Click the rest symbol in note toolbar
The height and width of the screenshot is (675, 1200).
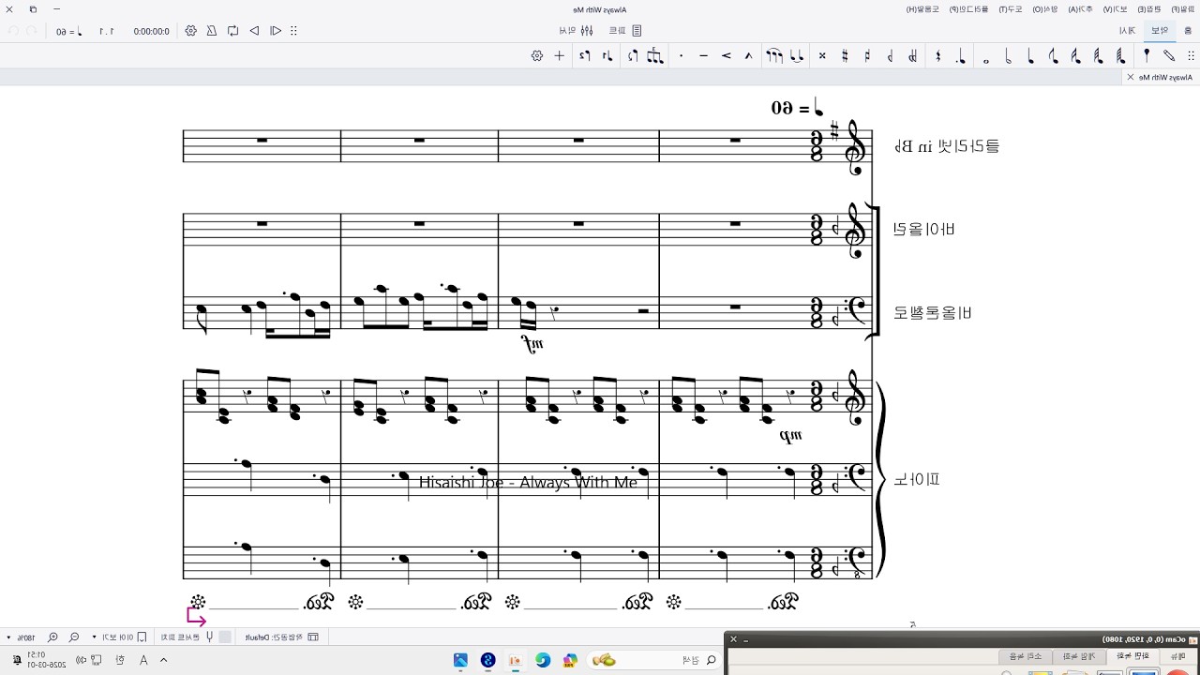coord(937,55)
